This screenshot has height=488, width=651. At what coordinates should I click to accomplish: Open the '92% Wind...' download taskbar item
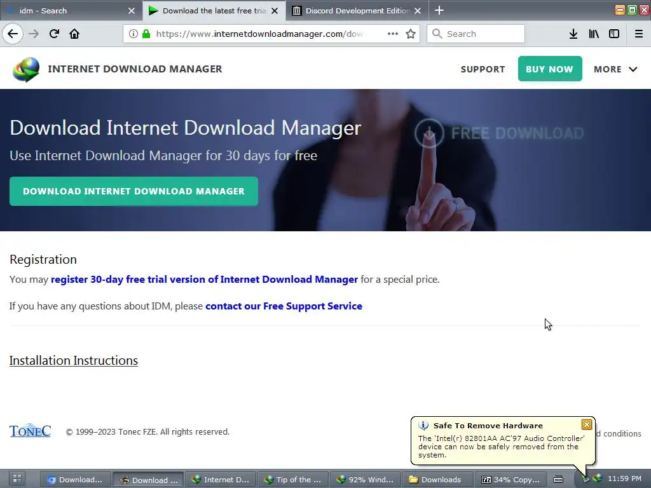tap(366, 480)
